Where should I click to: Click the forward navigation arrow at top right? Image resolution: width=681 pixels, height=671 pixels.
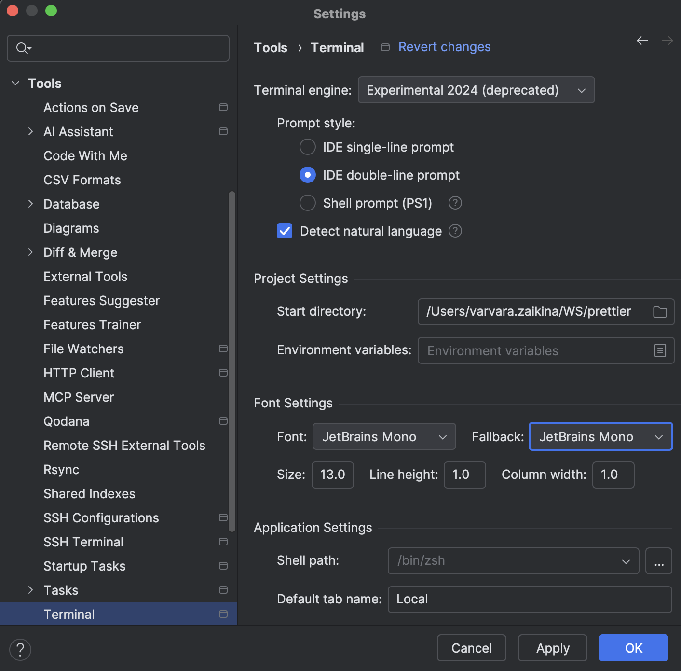(667, 41)
